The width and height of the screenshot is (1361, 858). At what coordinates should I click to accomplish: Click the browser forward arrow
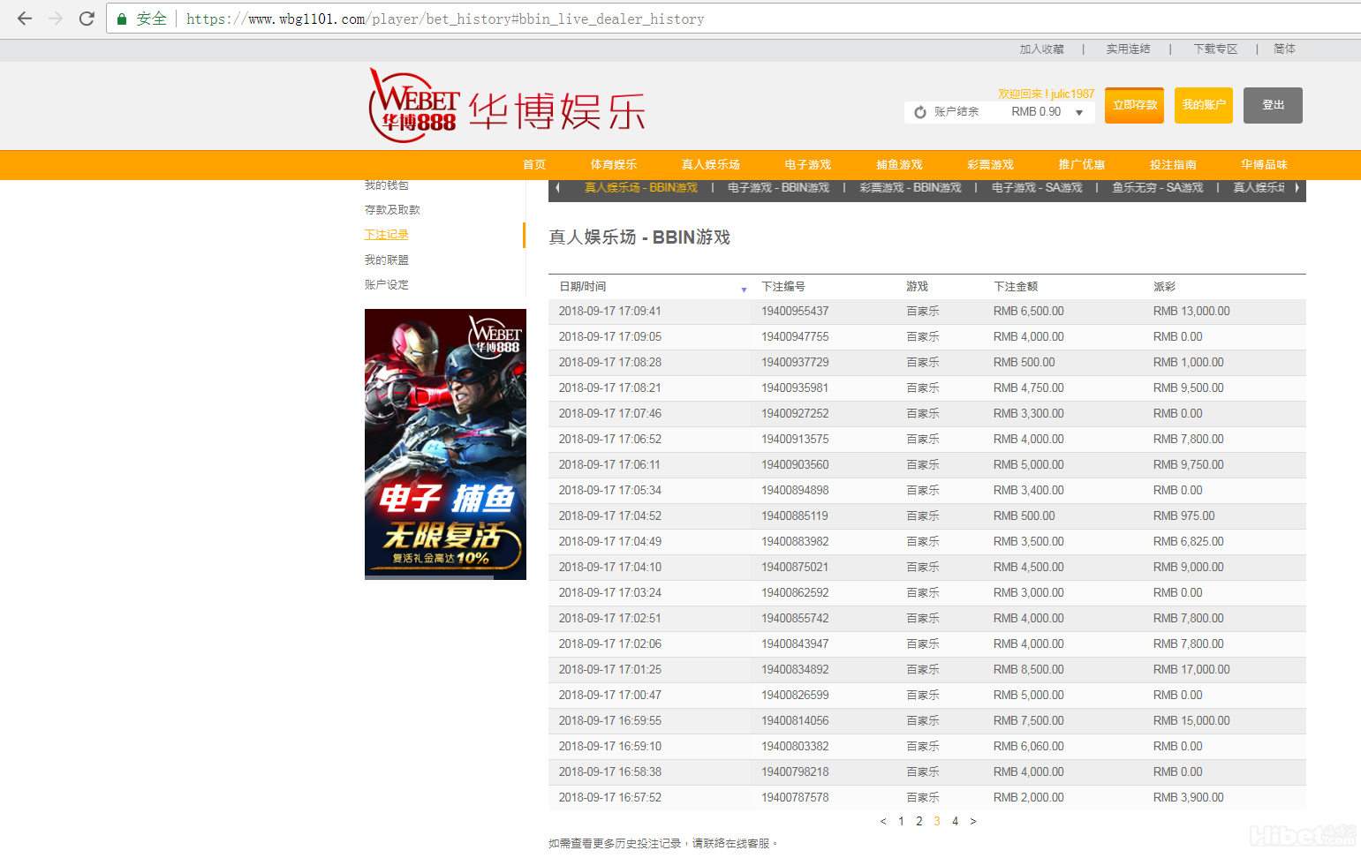56,19
